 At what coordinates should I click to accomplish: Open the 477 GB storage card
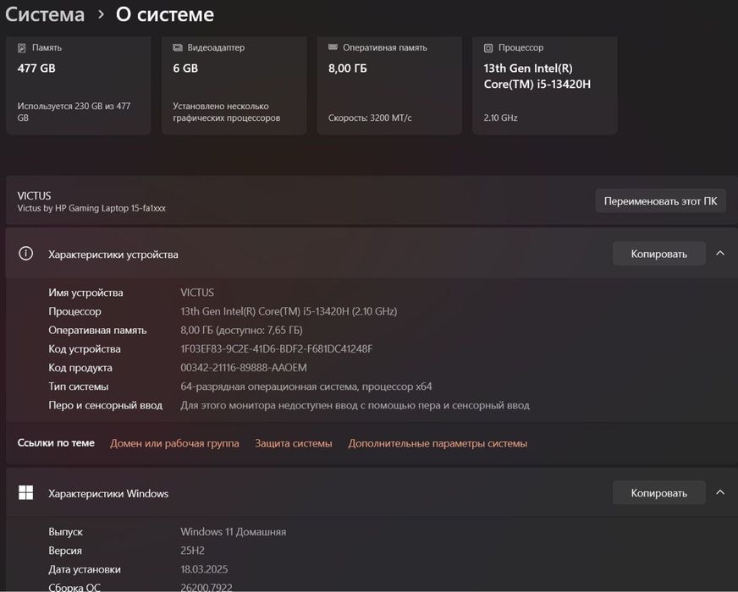point(79,85)
